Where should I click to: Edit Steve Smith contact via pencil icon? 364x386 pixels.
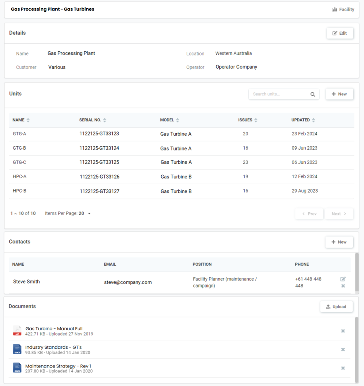343,279
